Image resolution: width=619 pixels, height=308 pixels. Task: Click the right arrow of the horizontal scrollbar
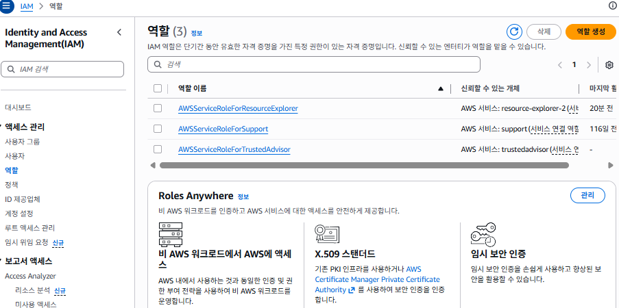click(x=611, y=165)
